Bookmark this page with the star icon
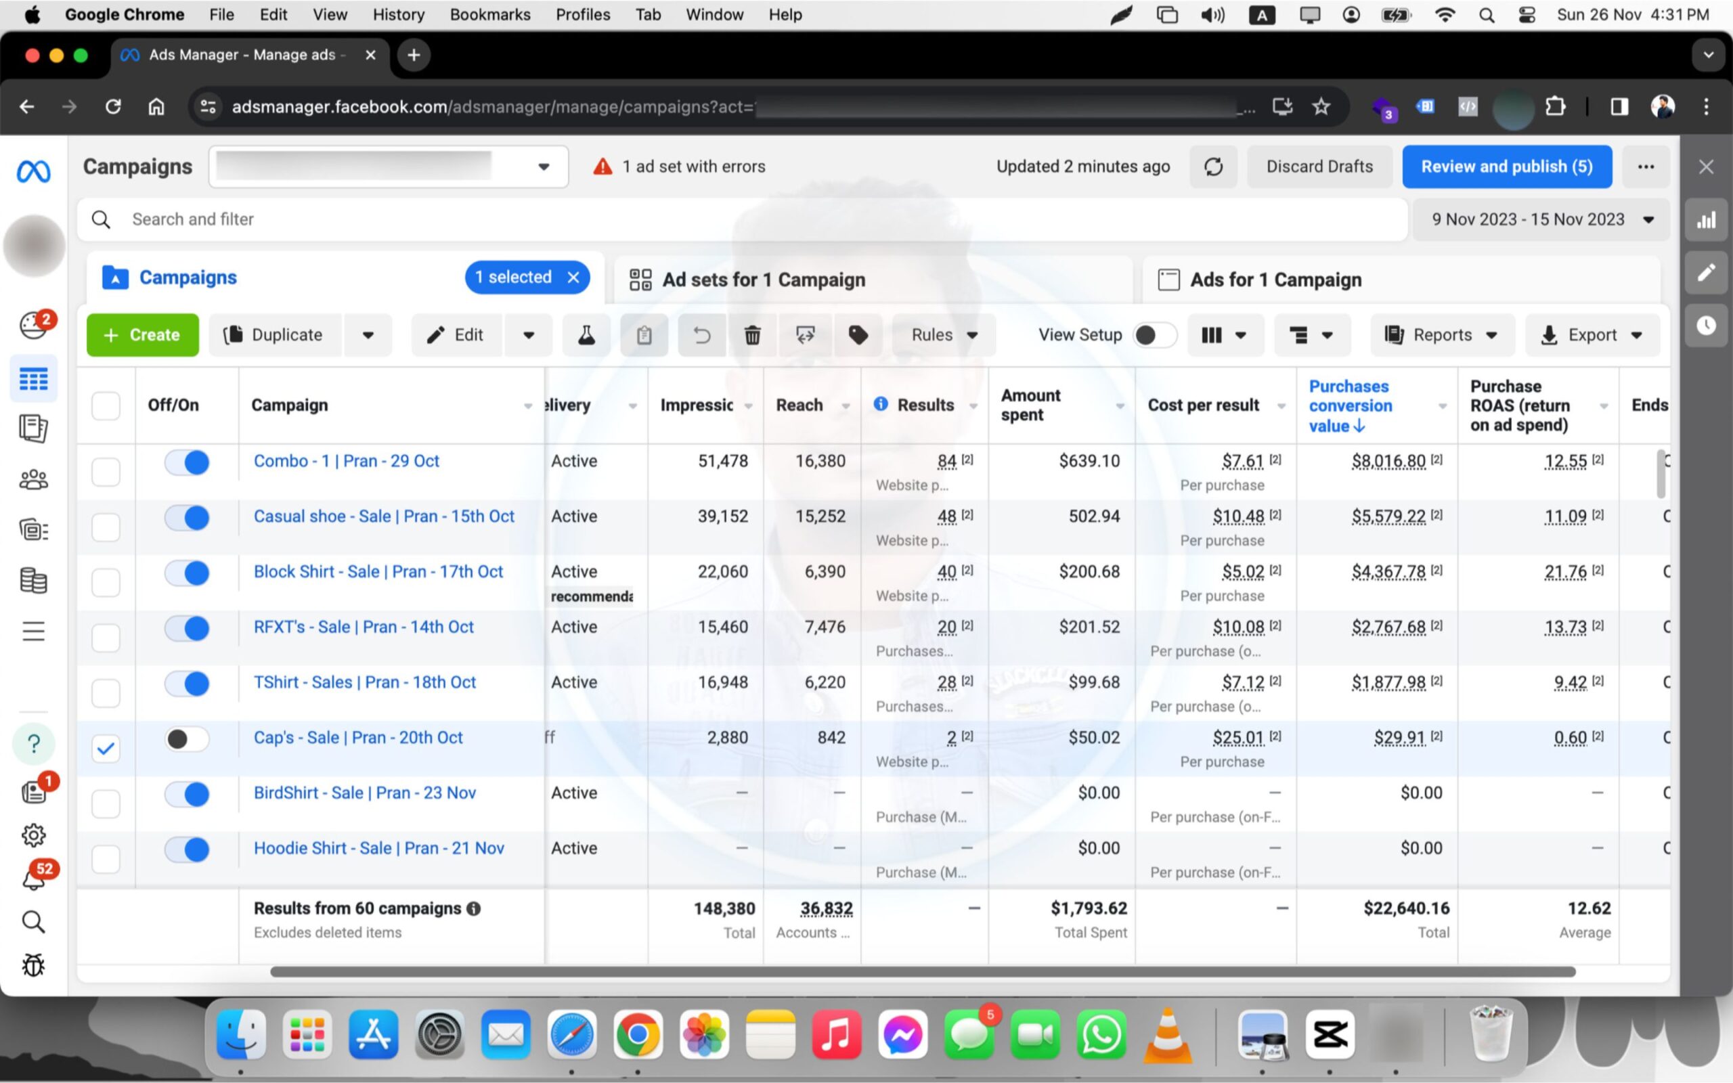 [x=1321, y=107]
